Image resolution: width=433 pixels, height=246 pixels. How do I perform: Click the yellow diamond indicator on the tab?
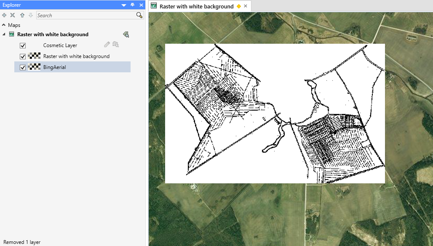tap(239, 6)
